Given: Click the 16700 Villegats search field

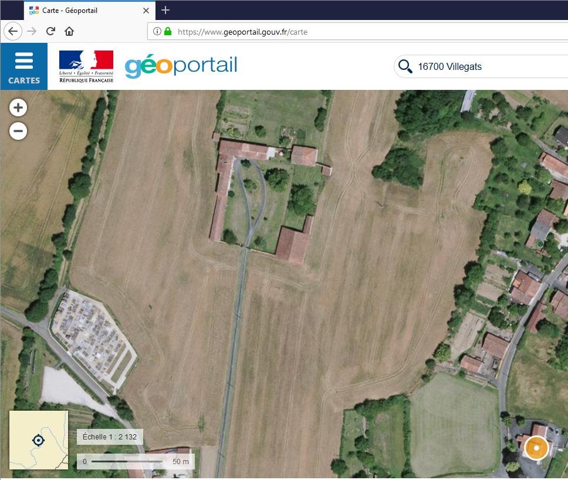Looking at the screenshot, I should point(482,66).
